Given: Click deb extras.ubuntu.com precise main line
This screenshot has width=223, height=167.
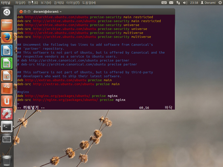Looking at the screenshot, I should point(64,80).
